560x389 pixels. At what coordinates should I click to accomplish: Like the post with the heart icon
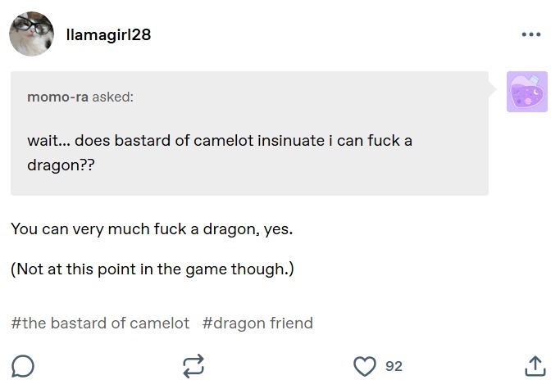coord(364,366)
